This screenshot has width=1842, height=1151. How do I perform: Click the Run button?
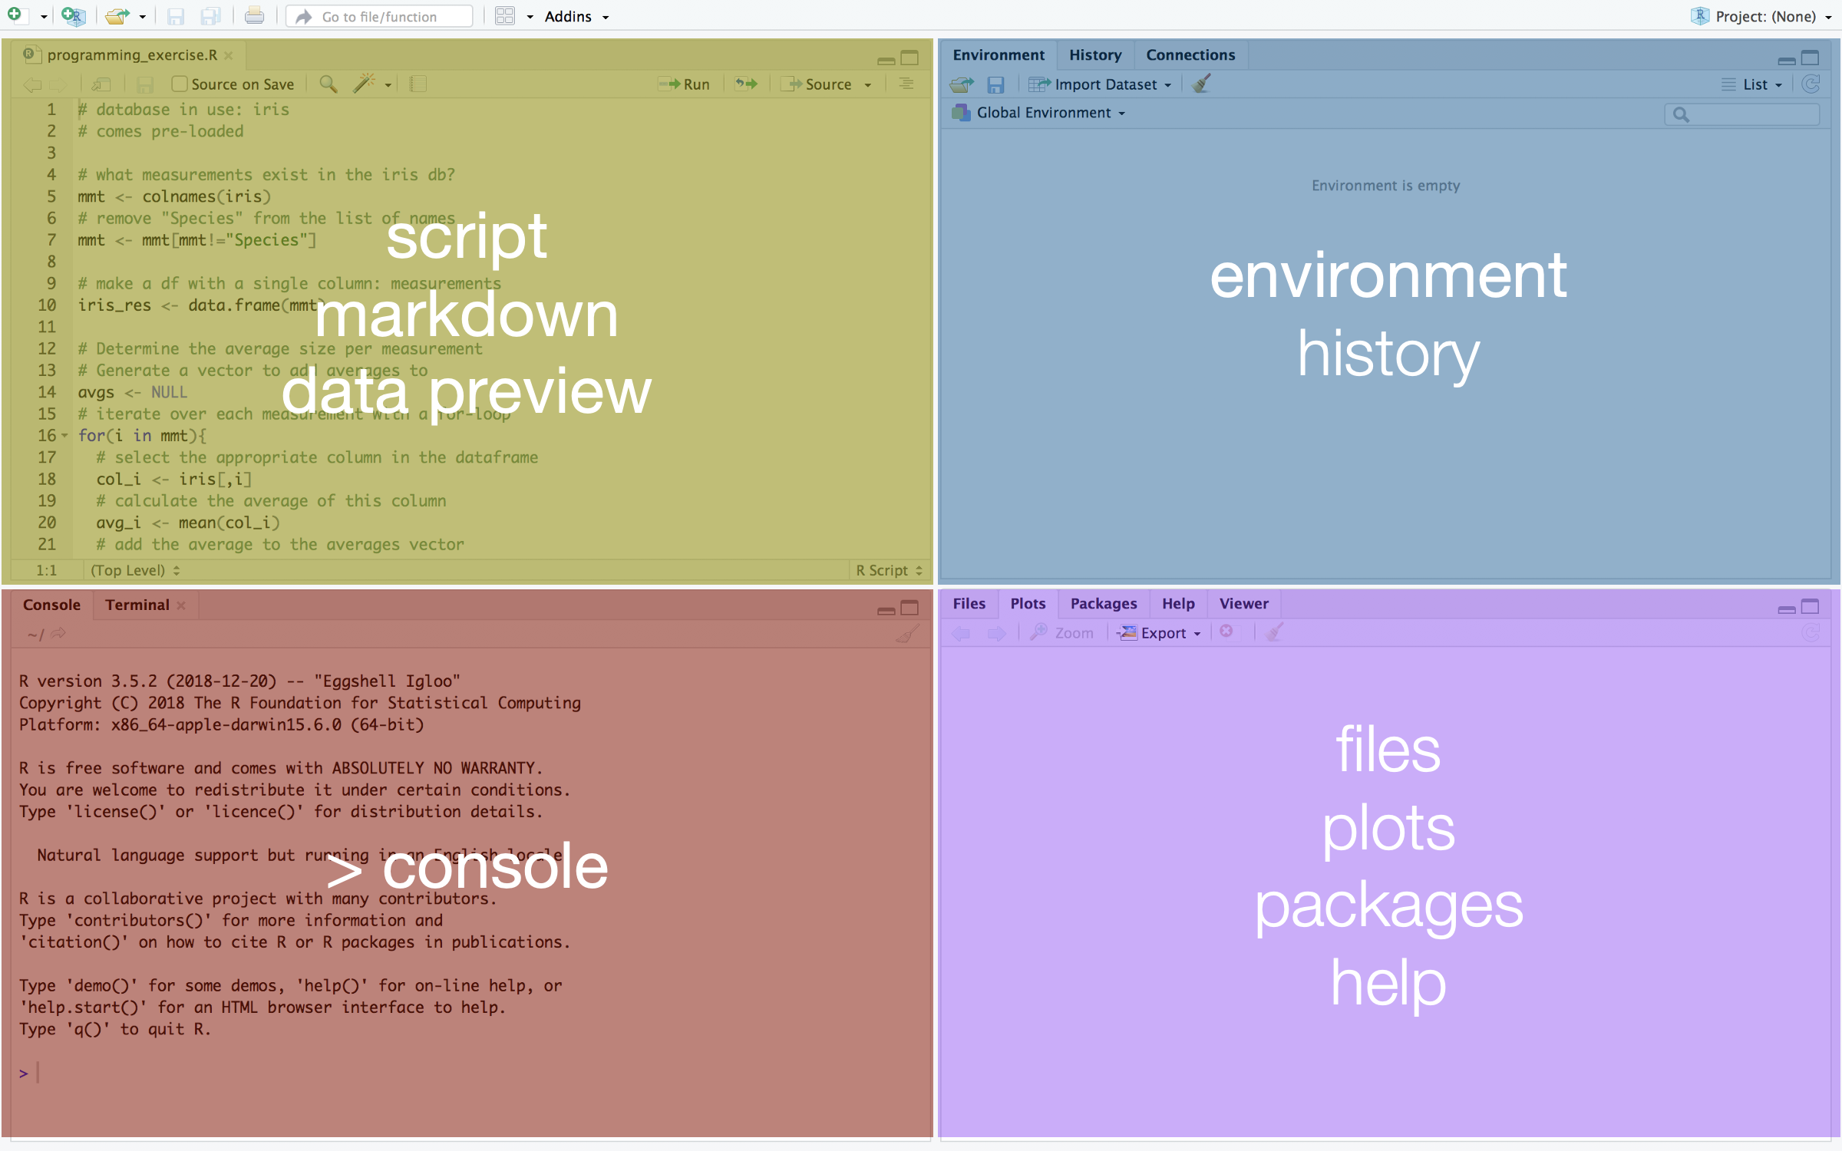pyautogui.click(x=685, y=84)
